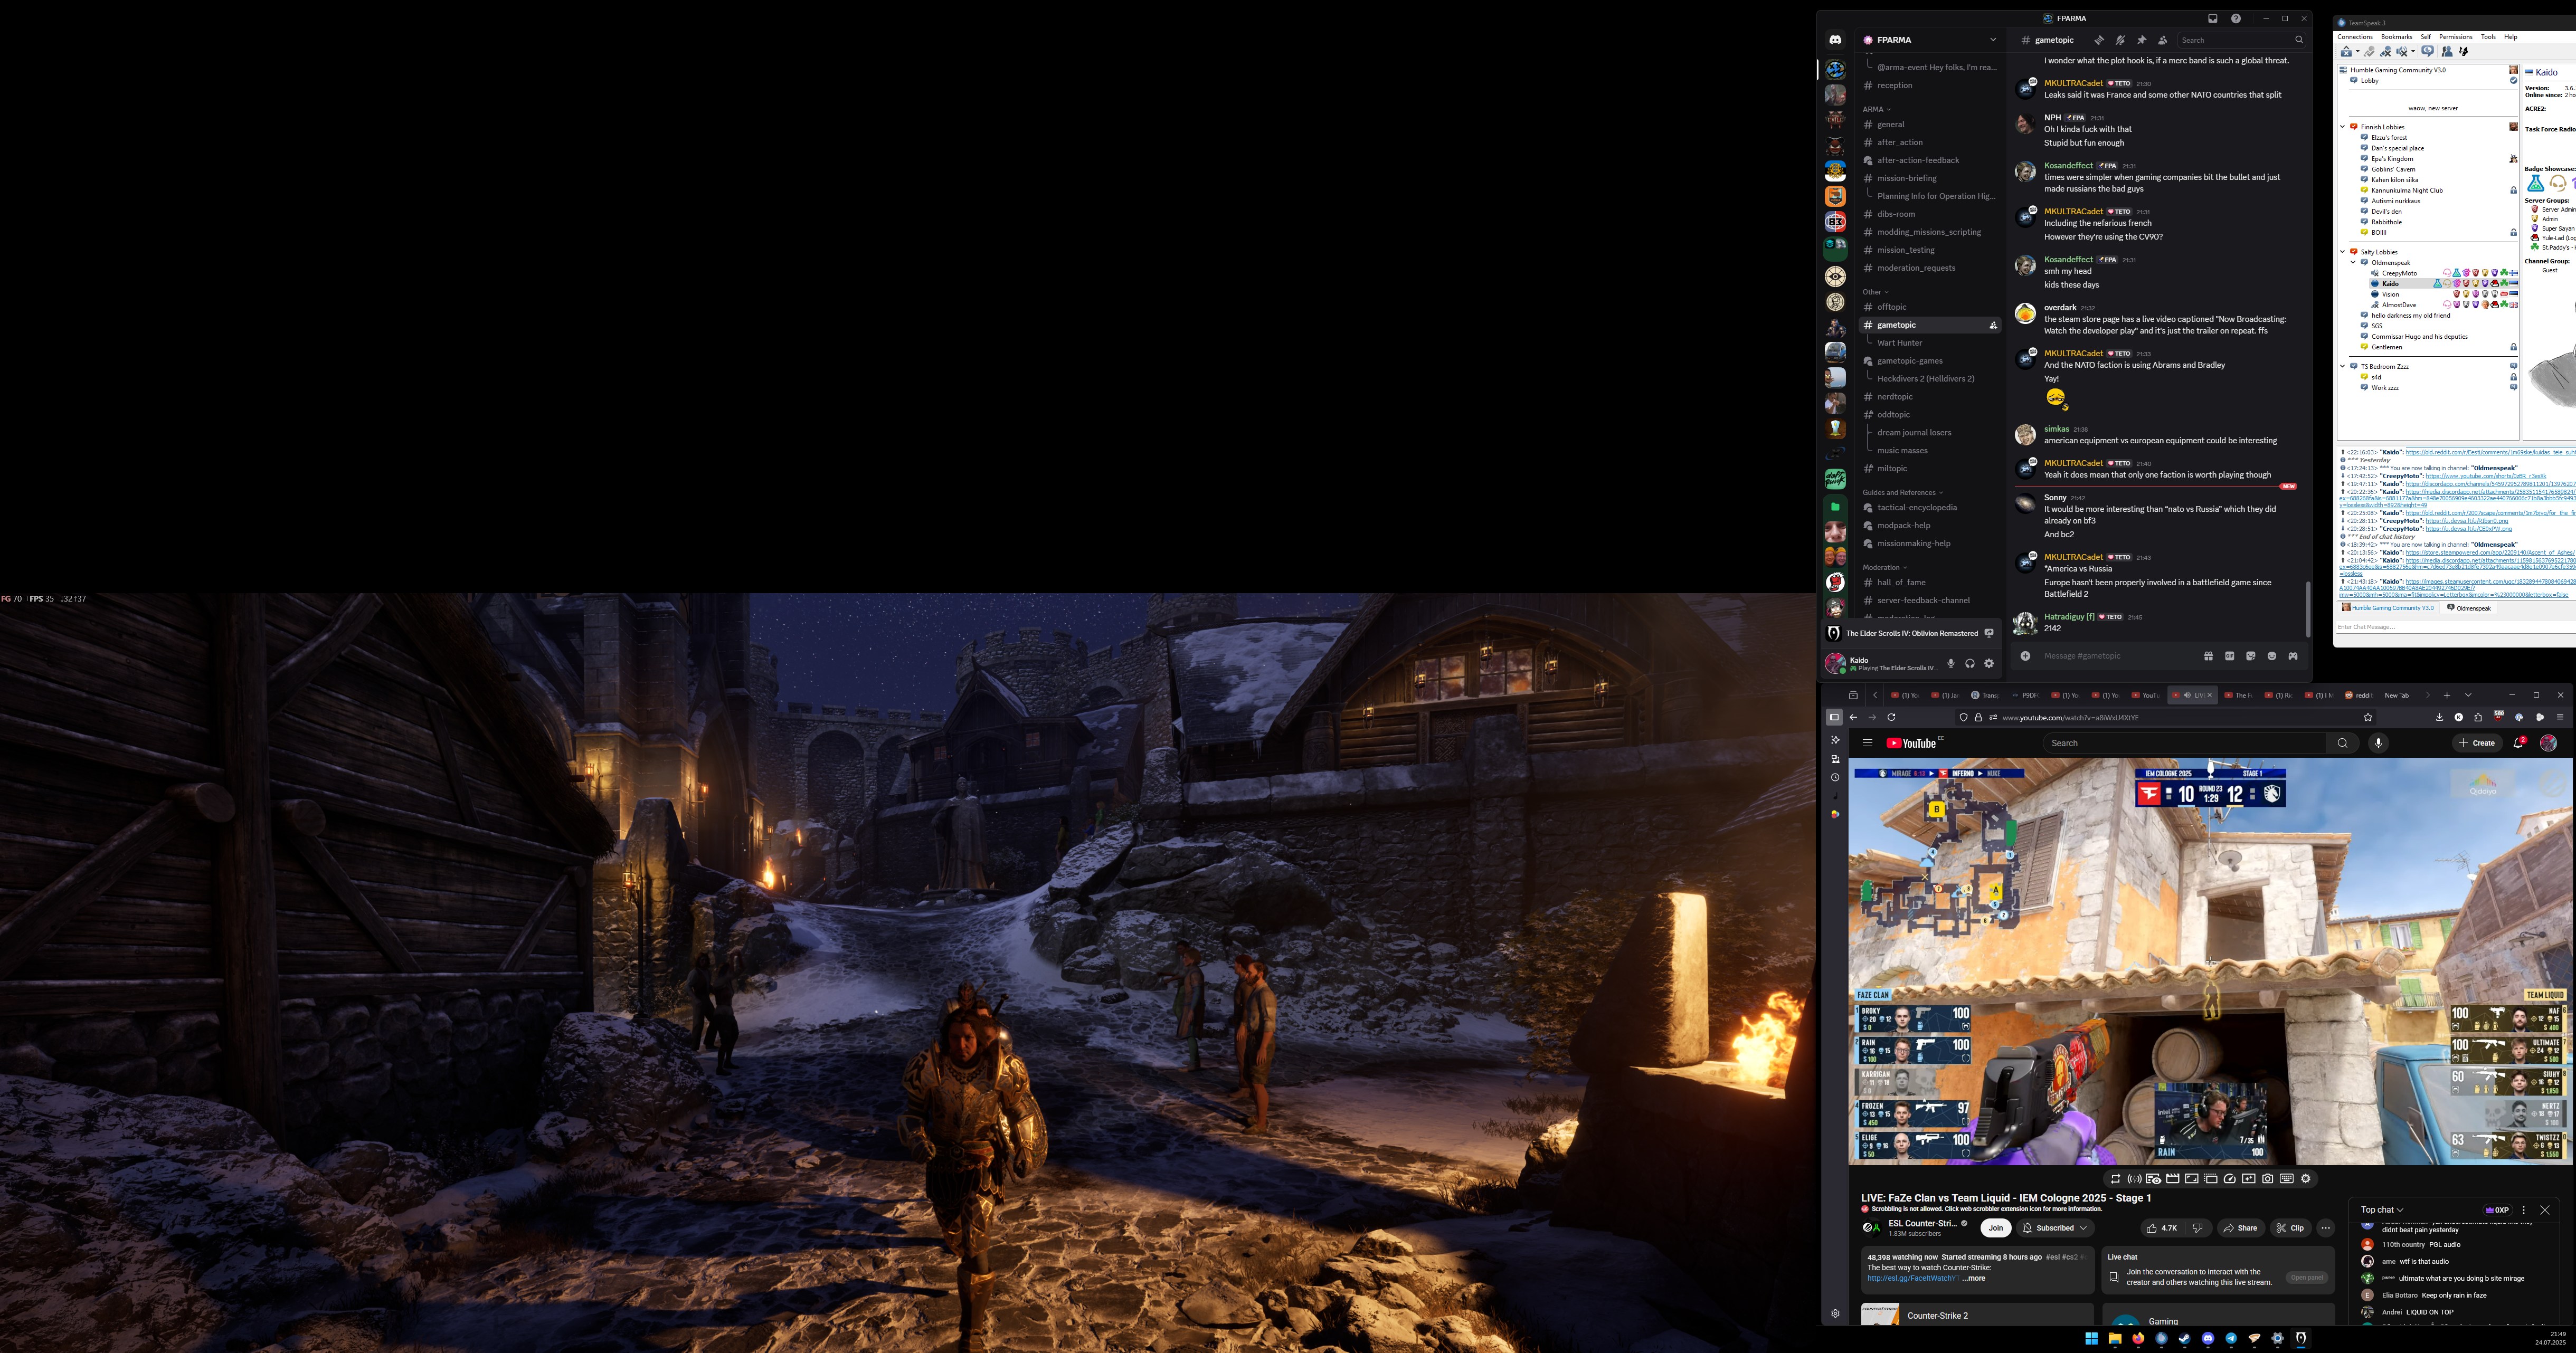Show pinned messages in Discord gametopic
Image resolution: width=2576 pixels, height=1353 pixels.
pyautogui.click(x=2141, y=40)
